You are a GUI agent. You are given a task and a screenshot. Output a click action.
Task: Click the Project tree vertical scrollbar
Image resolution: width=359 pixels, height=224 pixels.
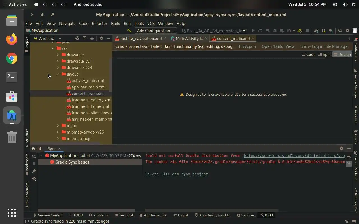click(x=111, y=75)
